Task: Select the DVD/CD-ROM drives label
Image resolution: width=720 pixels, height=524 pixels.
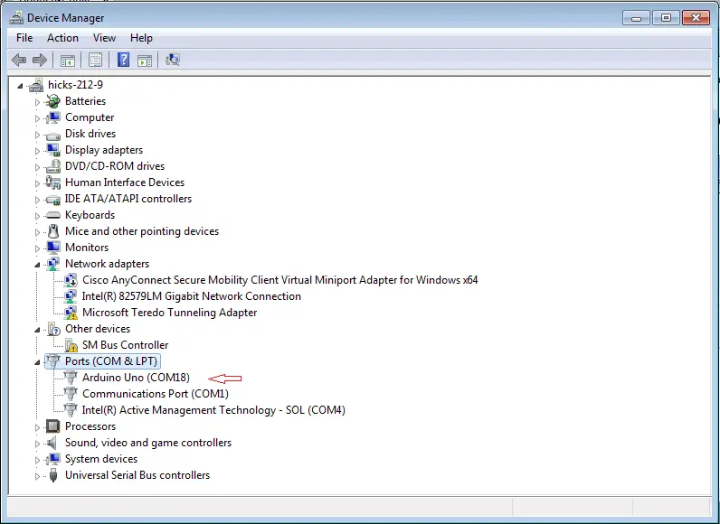Action: pos(115,166)
